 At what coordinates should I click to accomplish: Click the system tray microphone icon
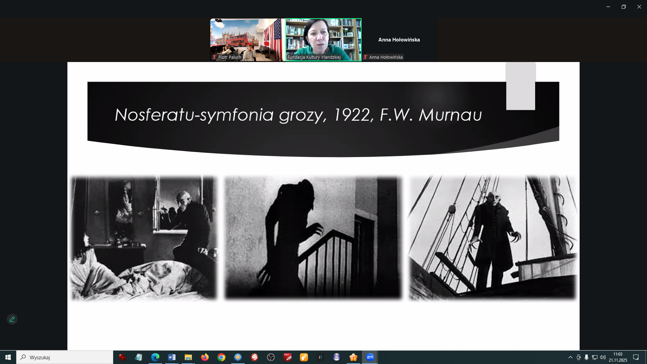pos(587,357)
